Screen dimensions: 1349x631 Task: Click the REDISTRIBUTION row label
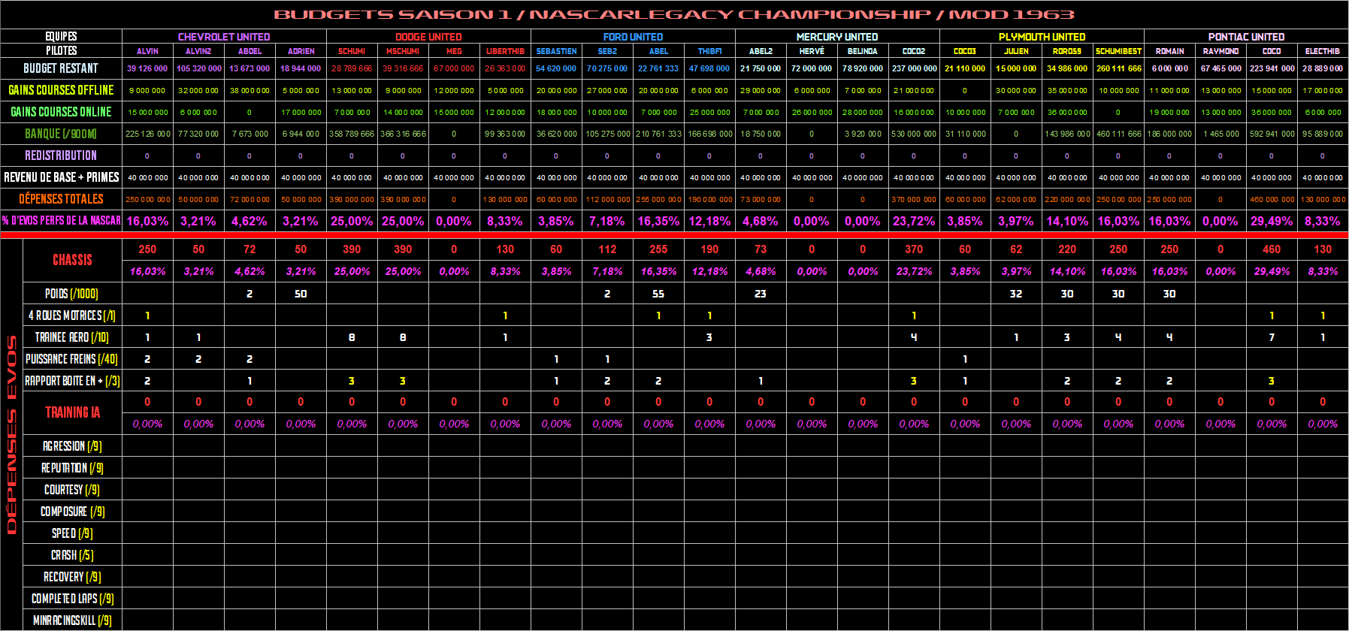(x=61, y=155)
